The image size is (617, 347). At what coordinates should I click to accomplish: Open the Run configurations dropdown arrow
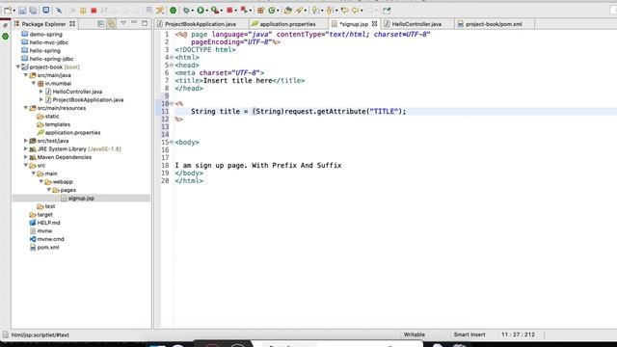click(206, 11)
